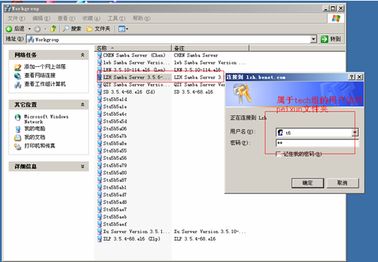The image size is (378, 262).
Task: Click the 打印机和传真 printer icon
Action: (x=18, y=146)
